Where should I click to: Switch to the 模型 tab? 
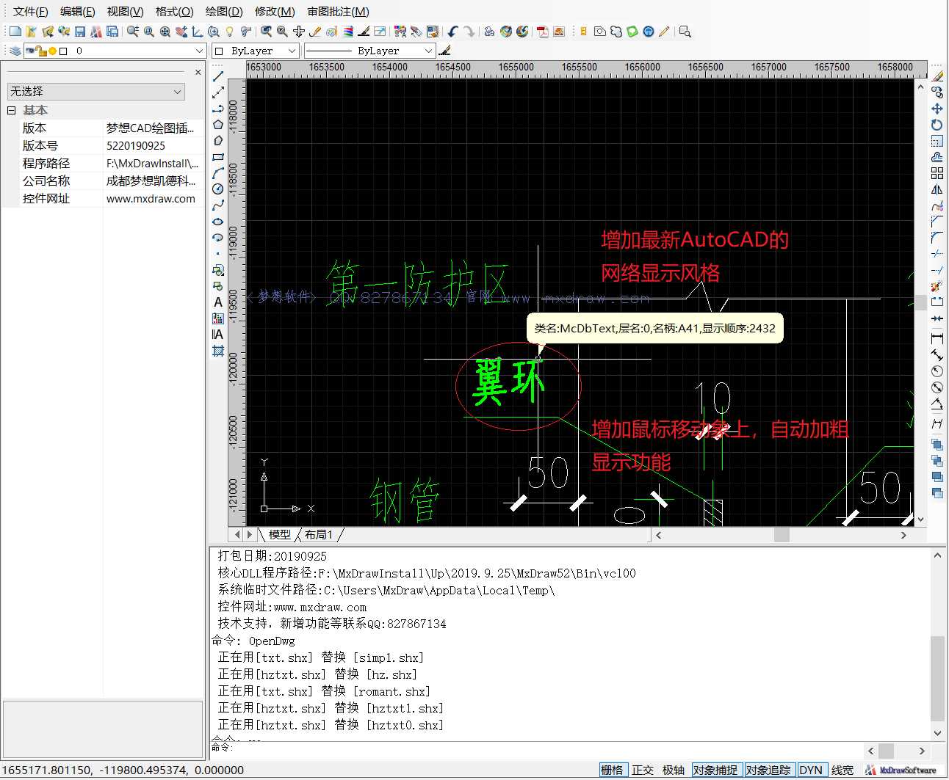click(280, 535)
